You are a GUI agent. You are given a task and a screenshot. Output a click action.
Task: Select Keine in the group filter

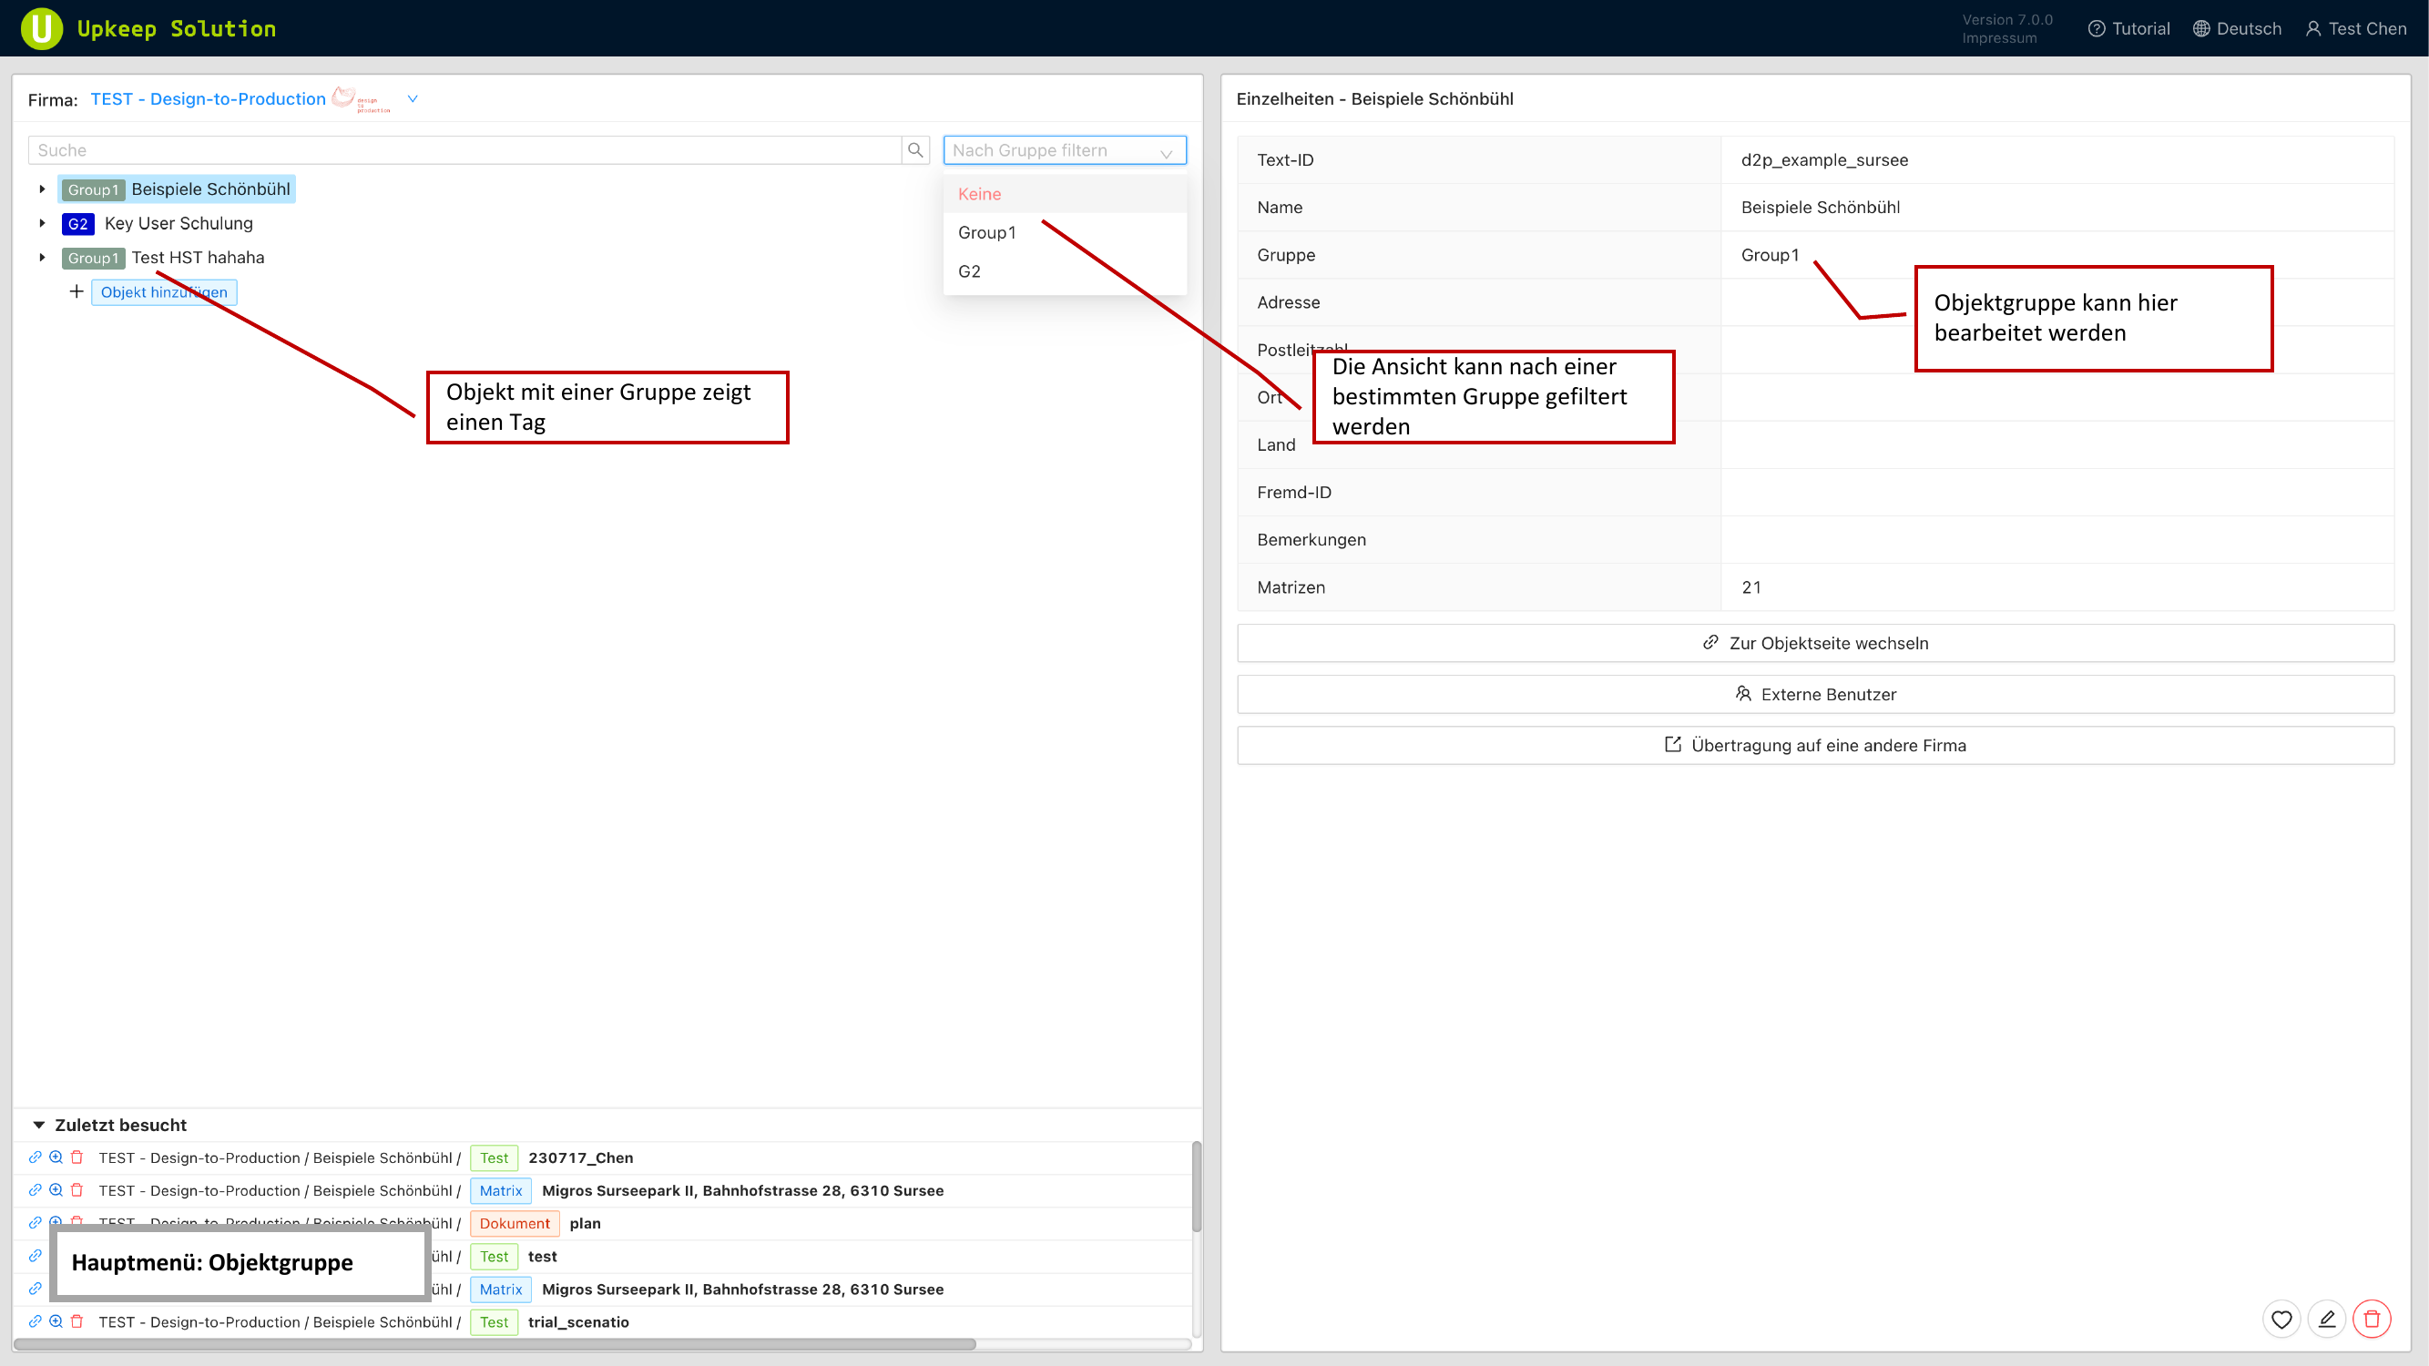click(979, 193)
